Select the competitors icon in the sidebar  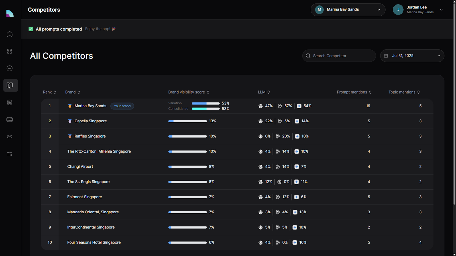tap(11, 85)
